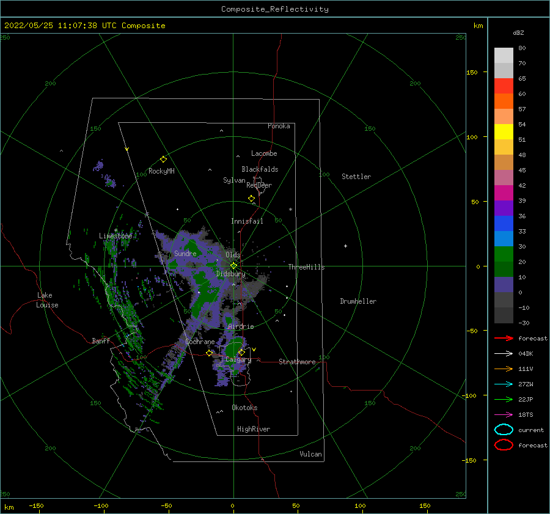Select the bright green 20-30 dBZ swatch
Image resolution: width=550 pixels, height=514 pixels.
pyautogui.click(x=504, y=254)
